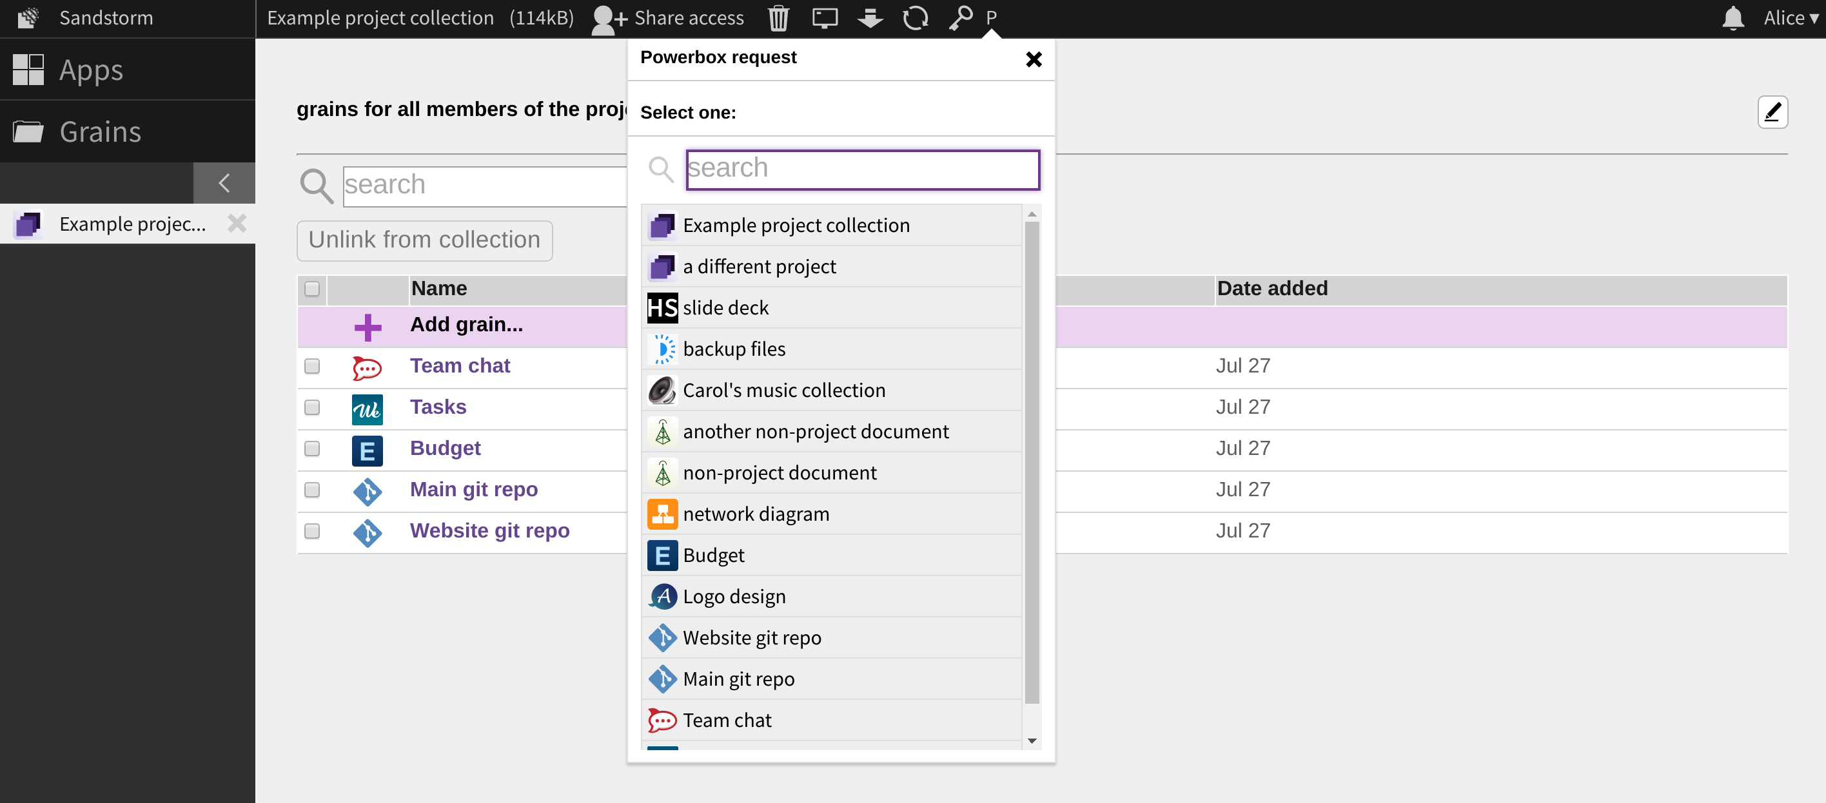The height and width of the screenshot is (803, 1826).
Task: Open the webkey key icon
Action: pyautogui.click(x=961, y=17)
